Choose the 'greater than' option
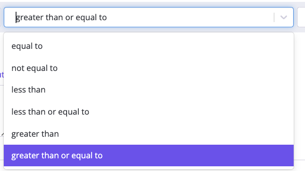Screen dimensions: 305x171 149,134
